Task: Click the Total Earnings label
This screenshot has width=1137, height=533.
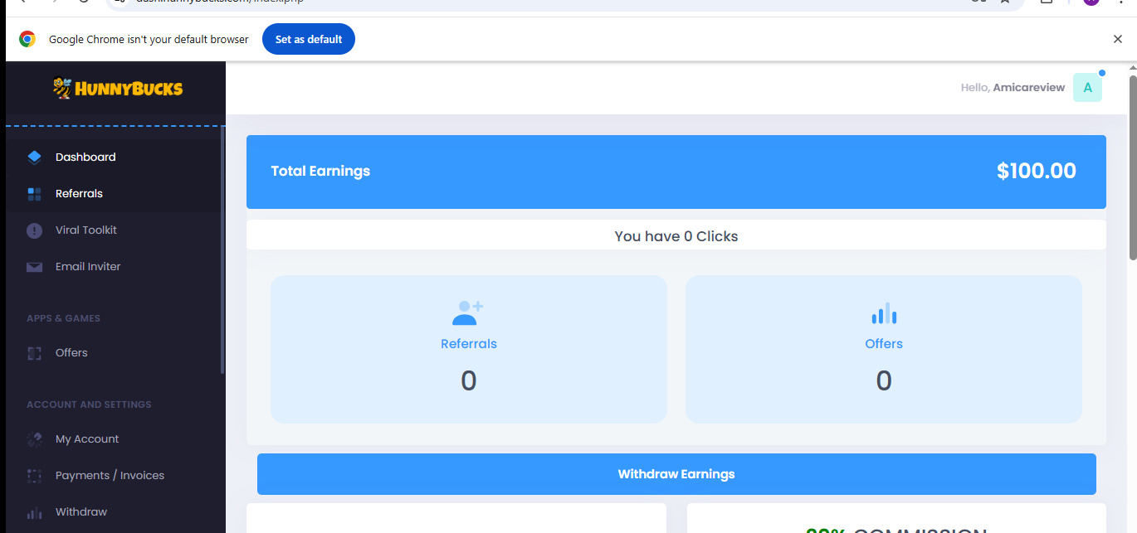Action: (x=320, y=172)
